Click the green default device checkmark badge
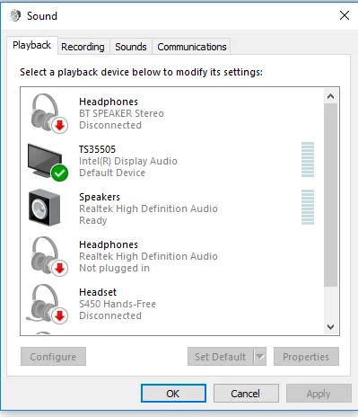358x417 pixels. point(59,173)
